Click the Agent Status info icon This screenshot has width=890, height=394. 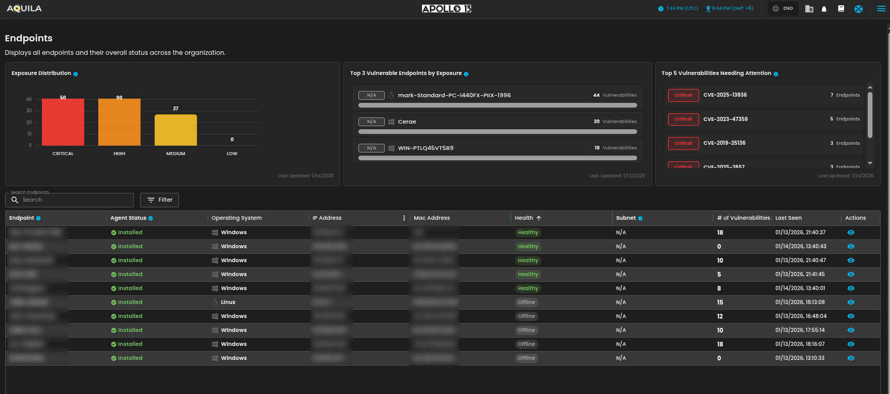coord(150,218)
